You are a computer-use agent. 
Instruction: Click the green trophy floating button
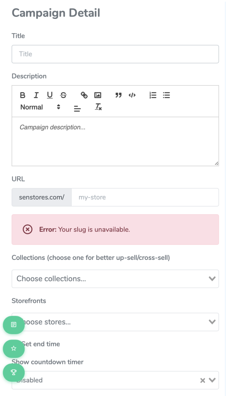point(14,372)
